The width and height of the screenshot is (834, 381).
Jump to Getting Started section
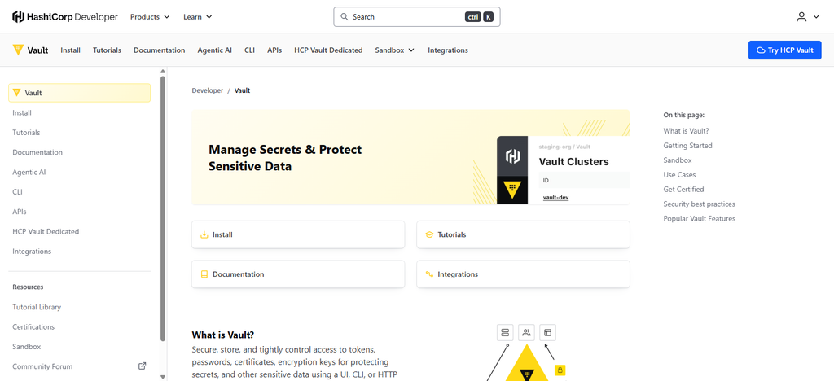coord(687,146)
